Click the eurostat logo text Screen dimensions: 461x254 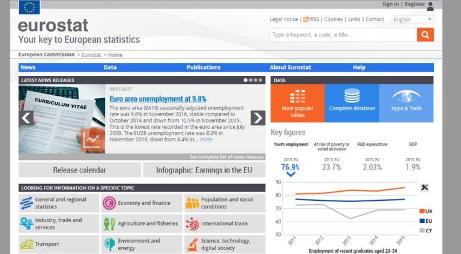click(x=53, y=26)
